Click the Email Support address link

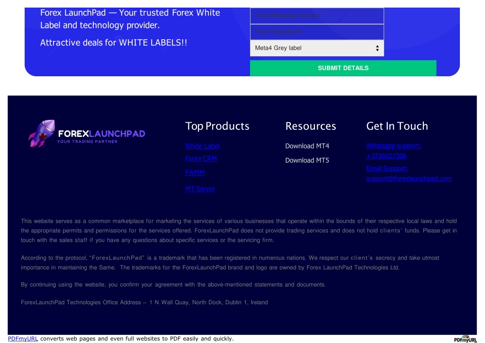point(409,173)
